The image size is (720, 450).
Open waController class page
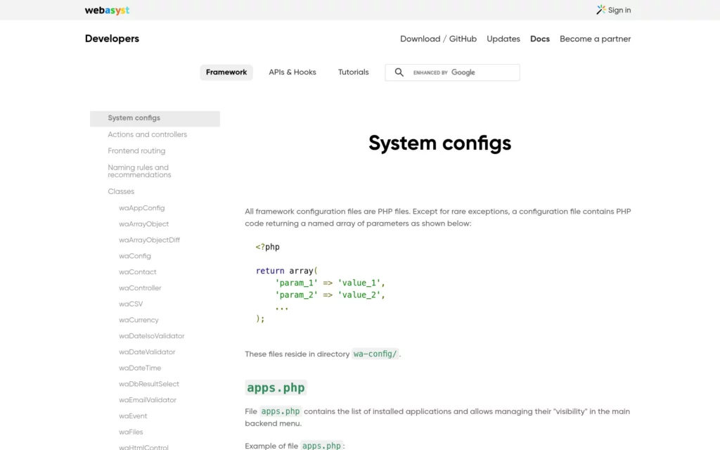pos(140,288)
